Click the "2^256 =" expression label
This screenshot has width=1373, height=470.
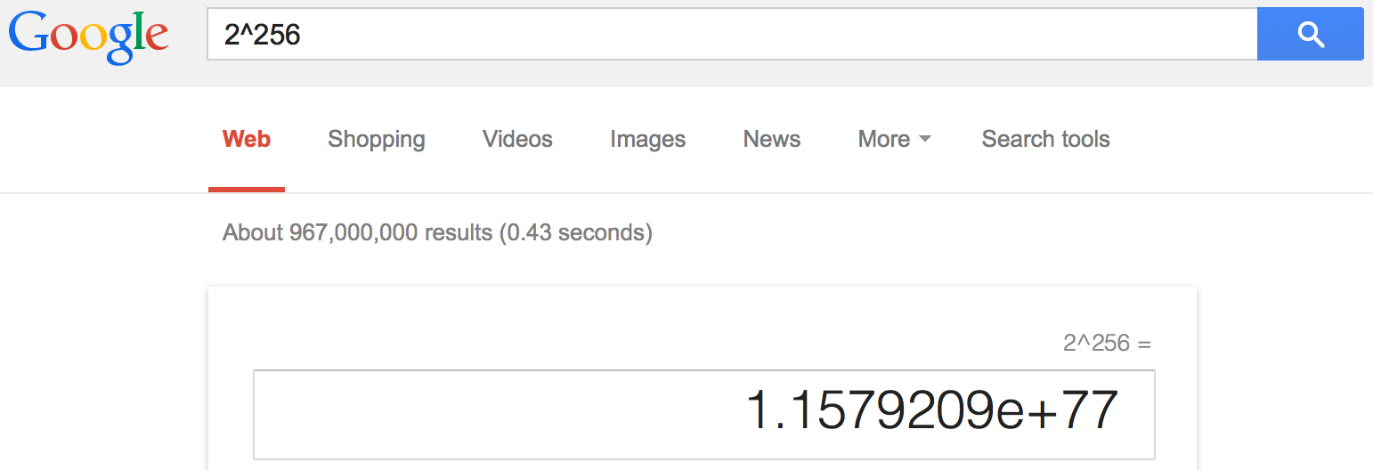[1108, 343]
